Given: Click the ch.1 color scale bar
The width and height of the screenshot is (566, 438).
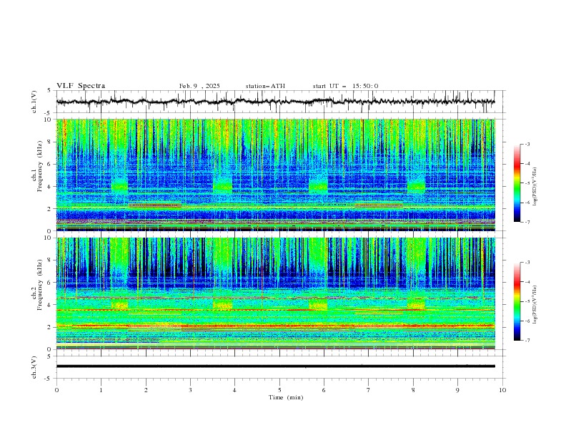Looking at the screenshot, I should pyautogui.click(x=517, y=183).
